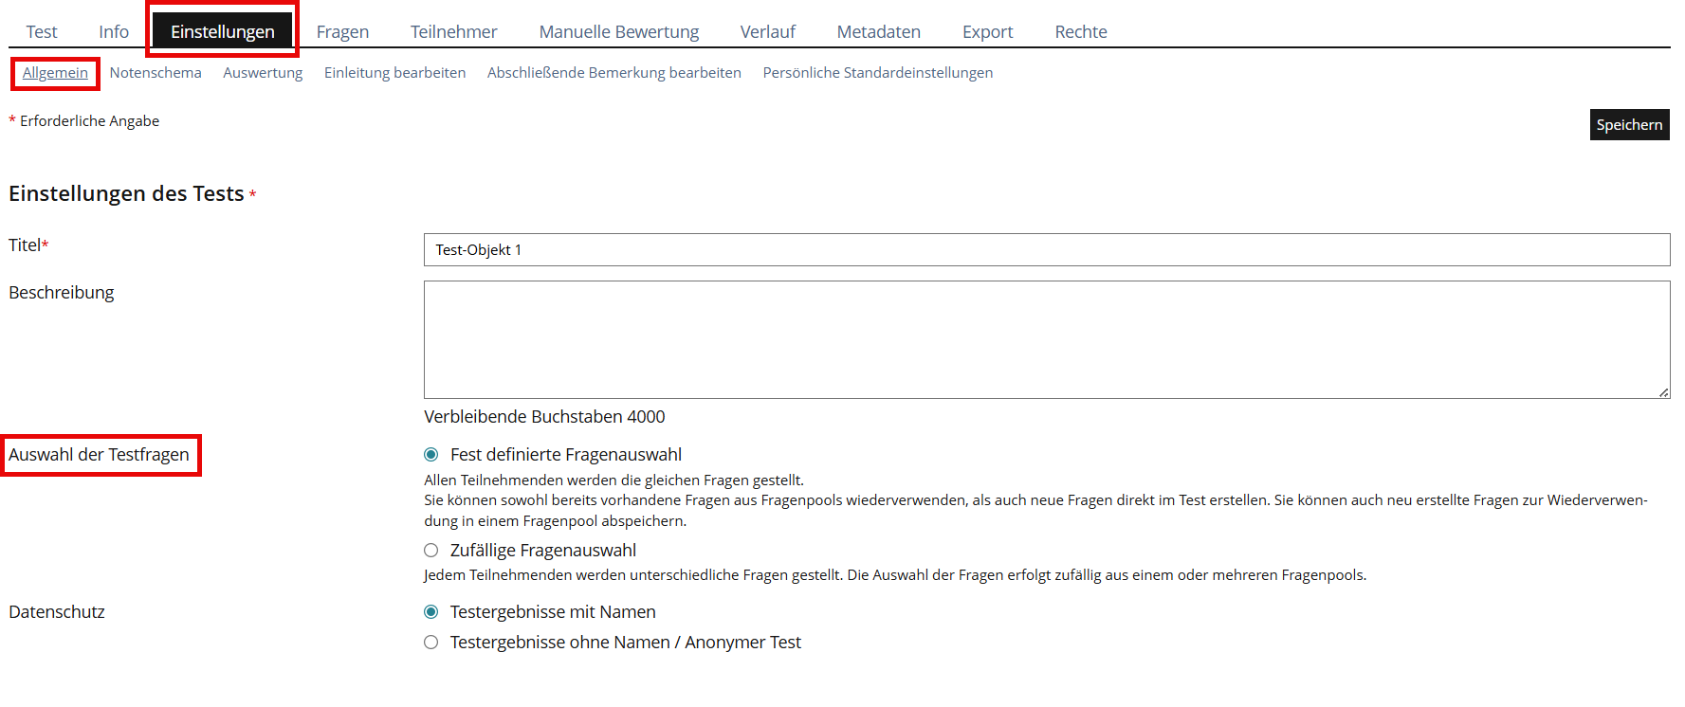This screenshot has height=707, width=1685.
Task: Go to the Info tab
Action: click(x=114, y=32)
